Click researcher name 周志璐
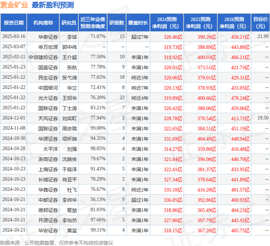Screen dimensions: 270x246 pyautogui.click(x=69, y=129)
